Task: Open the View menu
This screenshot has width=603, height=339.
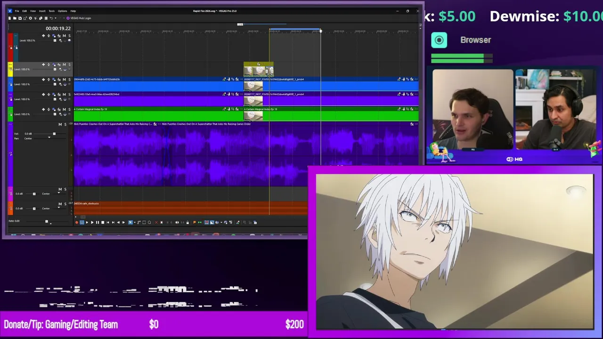Action: [x=33, y=11]
